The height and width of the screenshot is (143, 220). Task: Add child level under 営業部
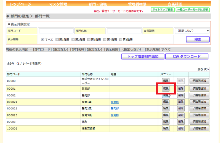coord(199,89)
